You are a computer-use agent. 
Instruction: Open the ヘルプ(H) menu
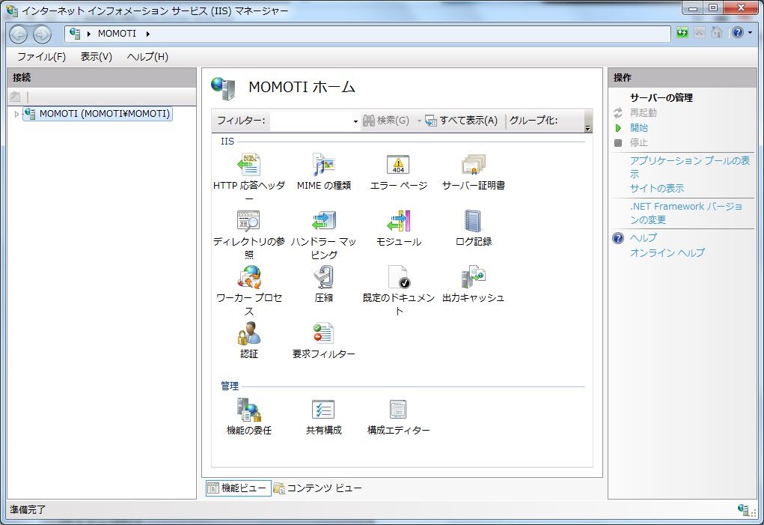point(147,57)
